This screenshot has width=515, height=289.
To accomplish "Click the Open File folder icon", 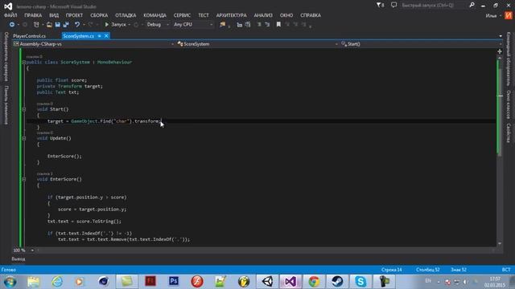I will (49, 25).
